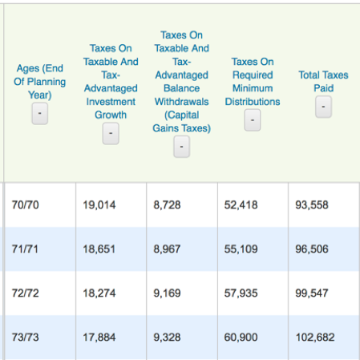Sort by Ages (End Of Planning Year) header
360x360 pixels.
tap(40, 82)
